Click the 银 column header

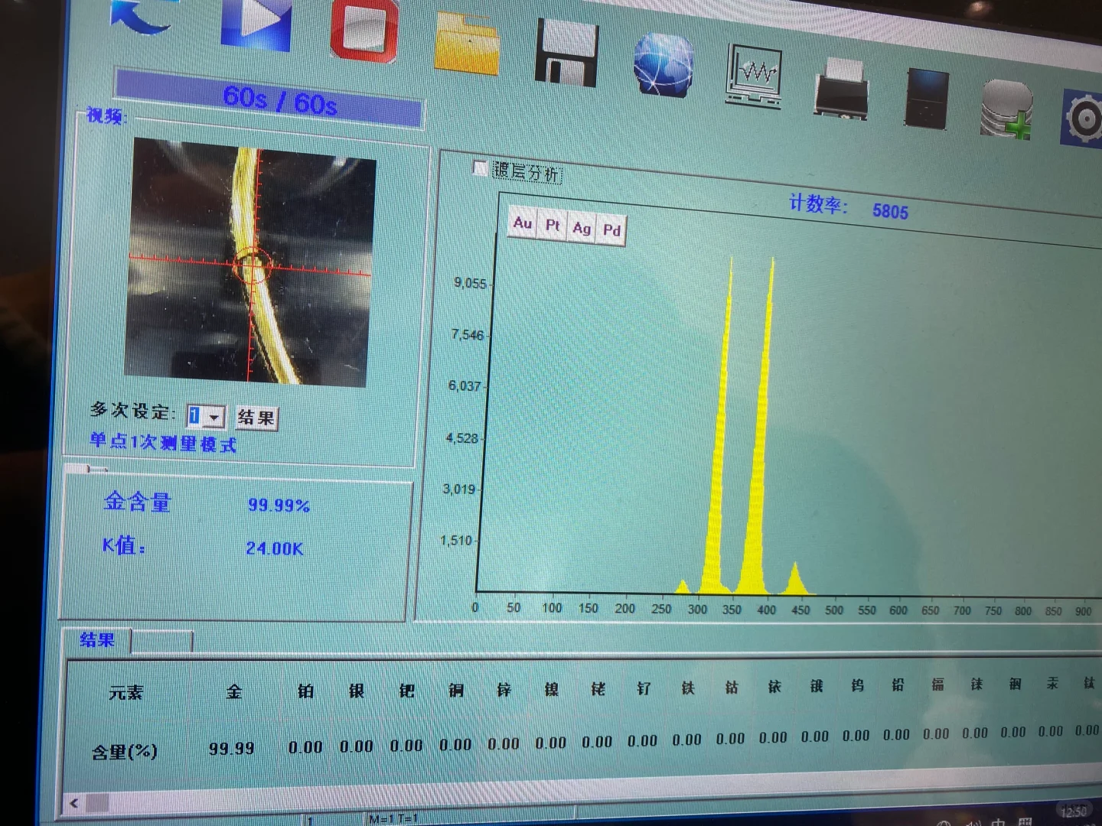pyautogui.click(x=357, y=691)
